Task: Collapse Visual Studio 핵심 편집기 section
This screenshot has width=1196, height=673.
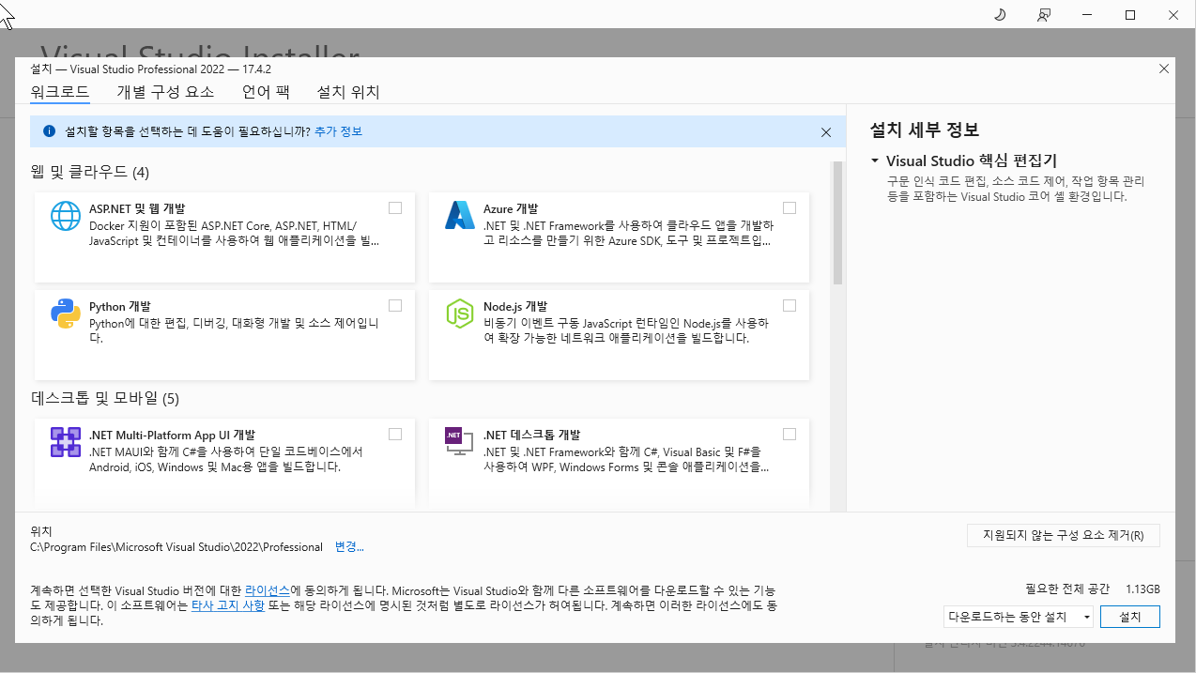Action: 875,161
